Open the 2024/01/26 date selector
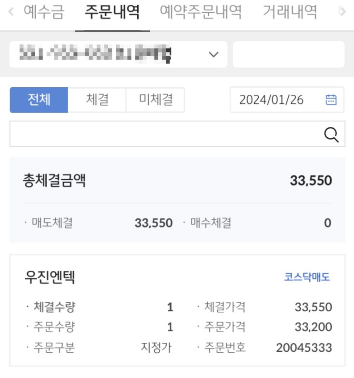The image size is (354, 378). pos(271,100)
